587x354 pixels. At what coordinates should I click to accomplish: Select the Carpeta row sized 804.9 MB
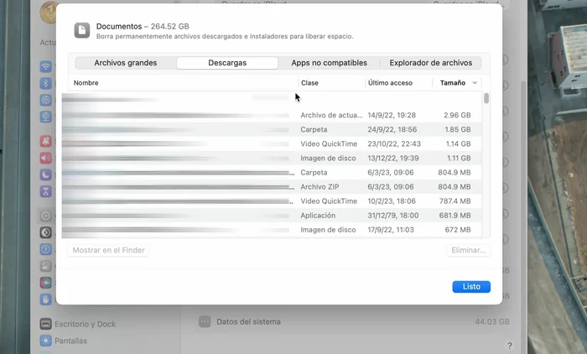pos(272,172)
